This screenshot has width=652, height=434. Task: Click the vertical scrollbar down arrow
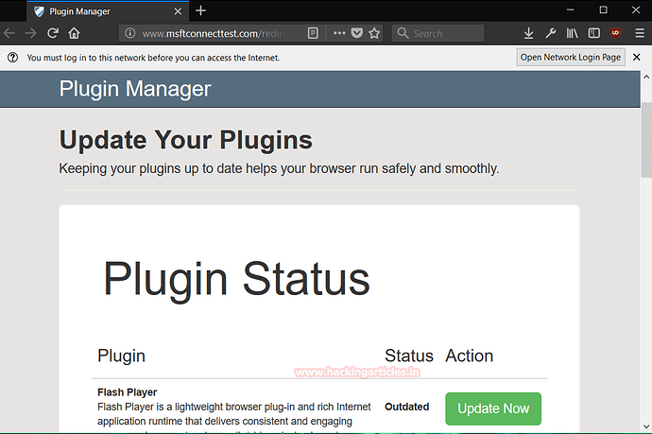click(644, 426)
